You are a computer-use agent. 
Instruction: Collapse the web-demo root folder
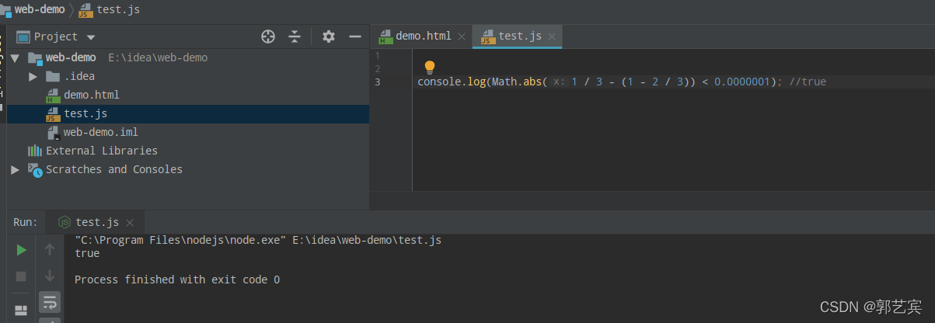click(15, 57)
